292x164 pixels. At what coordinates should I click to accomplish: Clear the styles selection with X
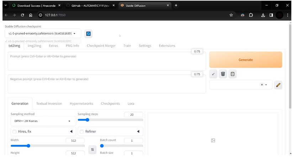click(x=262, y=85)
